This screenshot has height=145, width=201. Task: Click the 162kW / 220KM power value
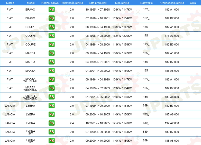[122, 36]
